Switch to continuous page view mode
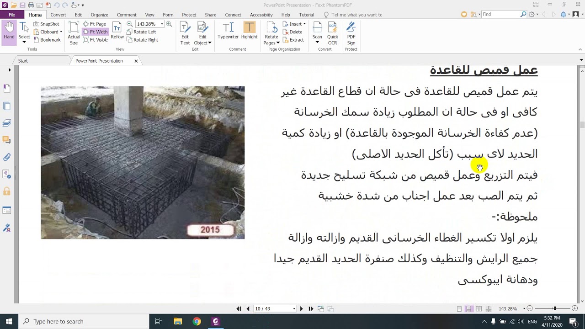The width and height of the screenshot is (585, 329). click(469, 309)
